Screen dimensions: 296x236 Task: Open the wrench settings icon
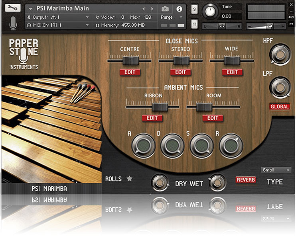(13, 8)
